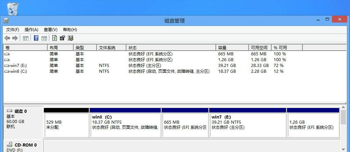The image size is (350, 152).
Task: Click the 1.26 GB volume's drive icon in list
Action: click(7, 60)
